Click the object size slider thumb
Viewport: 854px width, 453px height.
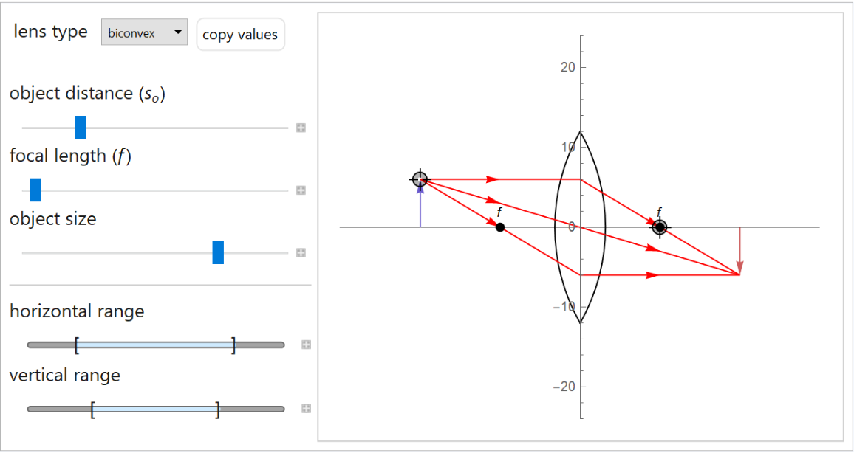click(218, 252)
